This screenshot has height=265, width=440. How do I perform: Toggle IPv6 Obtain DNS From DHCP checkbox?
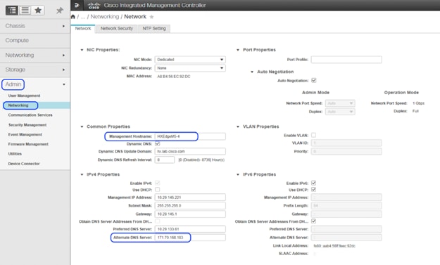pos(314,221)
